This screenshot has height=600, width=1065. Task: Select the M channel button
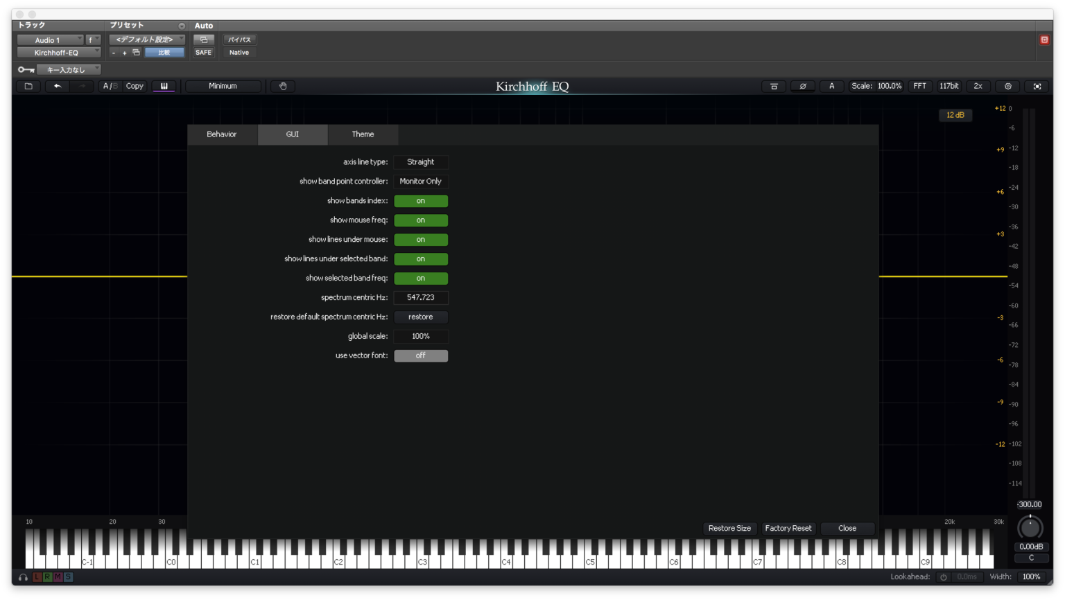(x=58, y=577)
